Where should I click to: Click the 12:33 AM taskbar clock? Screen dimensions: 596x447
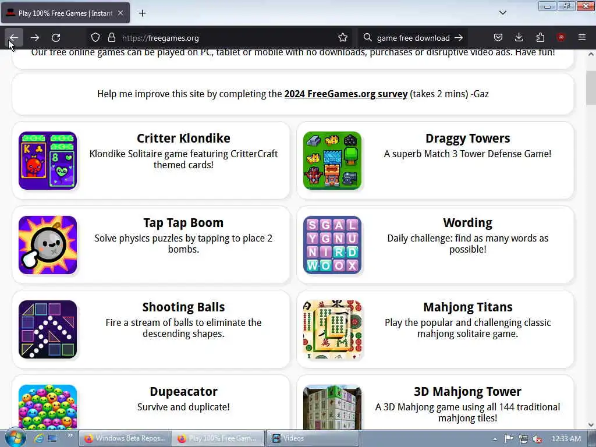click(566, 439)
